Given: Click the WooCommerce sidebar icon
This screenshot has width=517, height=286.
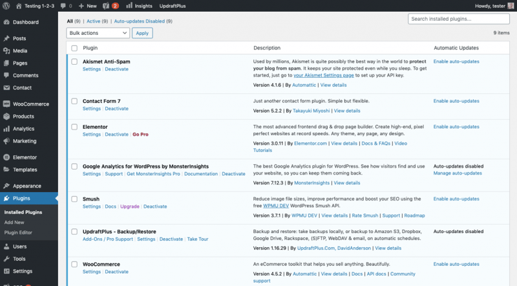Looking at the screenshot, I should (6, 104).
